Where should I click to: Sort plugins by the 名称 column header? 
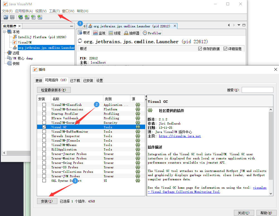click(77, 99)
